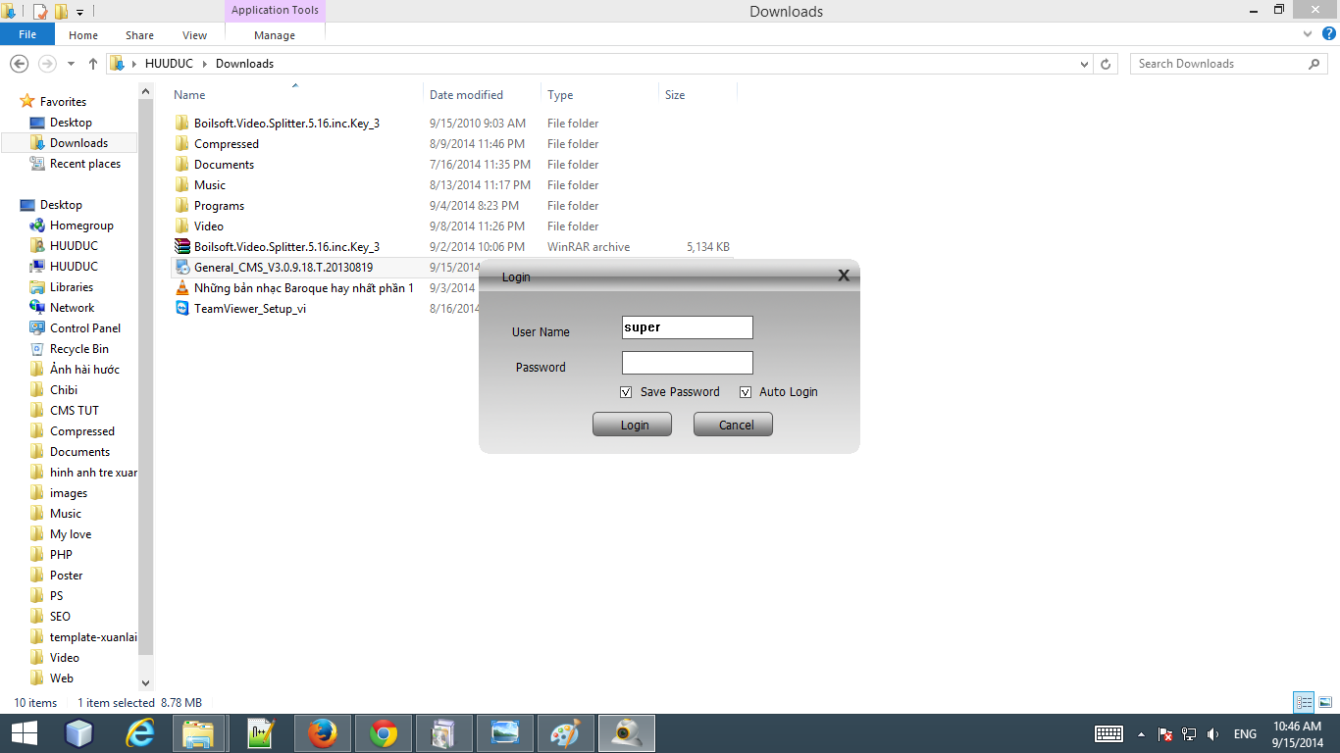The width and height of the screenshot is (1340, 753).
Task: Refresh the Downloads folder
Action: coord(1106,64)
